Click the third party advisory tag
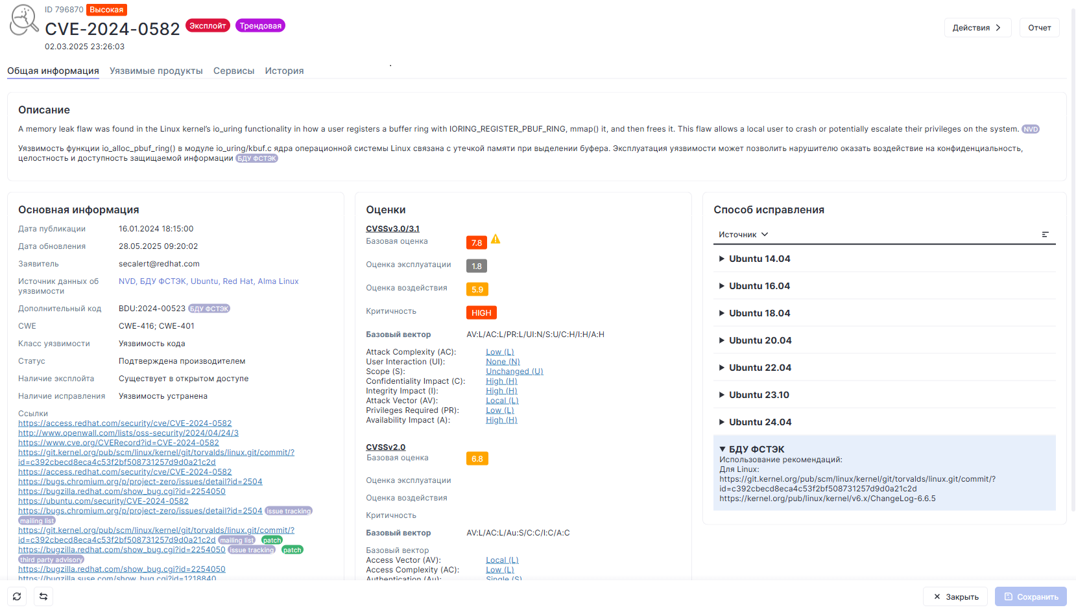Screen dimensions: 1076x612 click(x=51, y=559)
